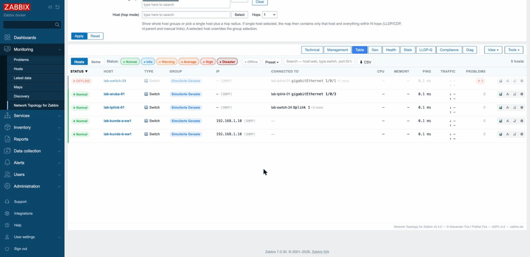This screenshot has height=257, width=530.
Task: Open bar chart icon for lab-switch-24
Action: [x=501, y=81]
